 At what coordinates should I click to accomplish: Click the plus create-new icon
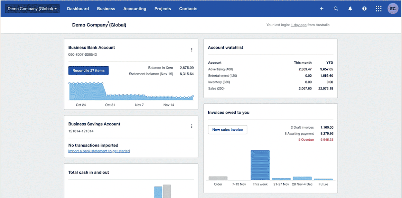point(321,9)
